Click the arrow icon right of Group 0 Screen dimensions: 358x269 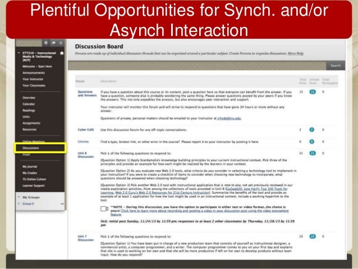(x=62, y=204)
